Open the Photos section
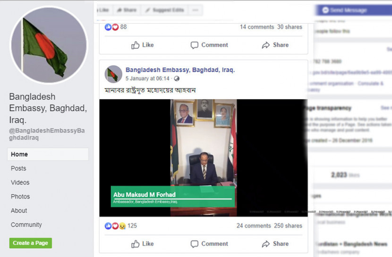Screen dimensions: 392x257 click(20, 197)
